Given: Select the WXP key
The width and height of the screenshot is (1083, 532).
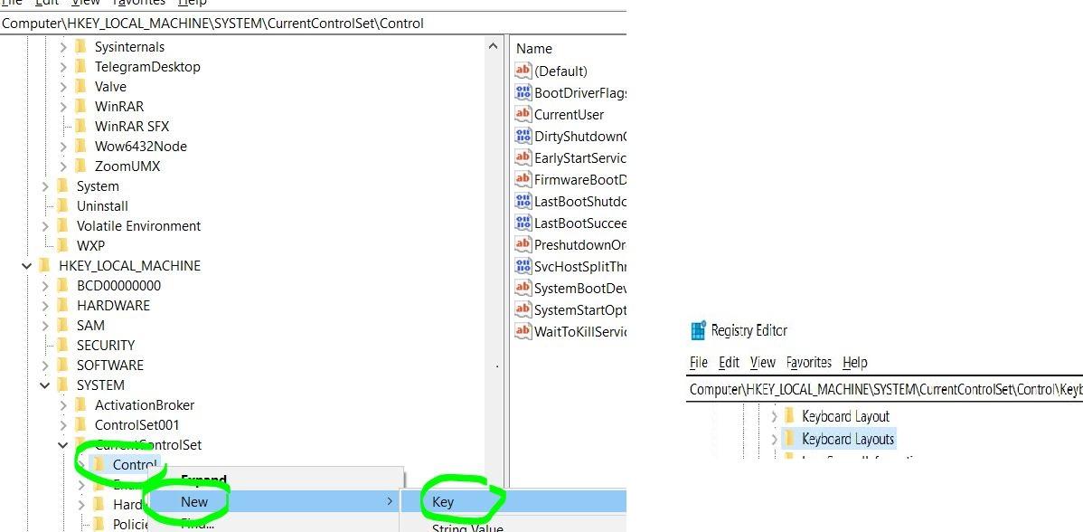Looking at the screenshot, I should point(90,245).
